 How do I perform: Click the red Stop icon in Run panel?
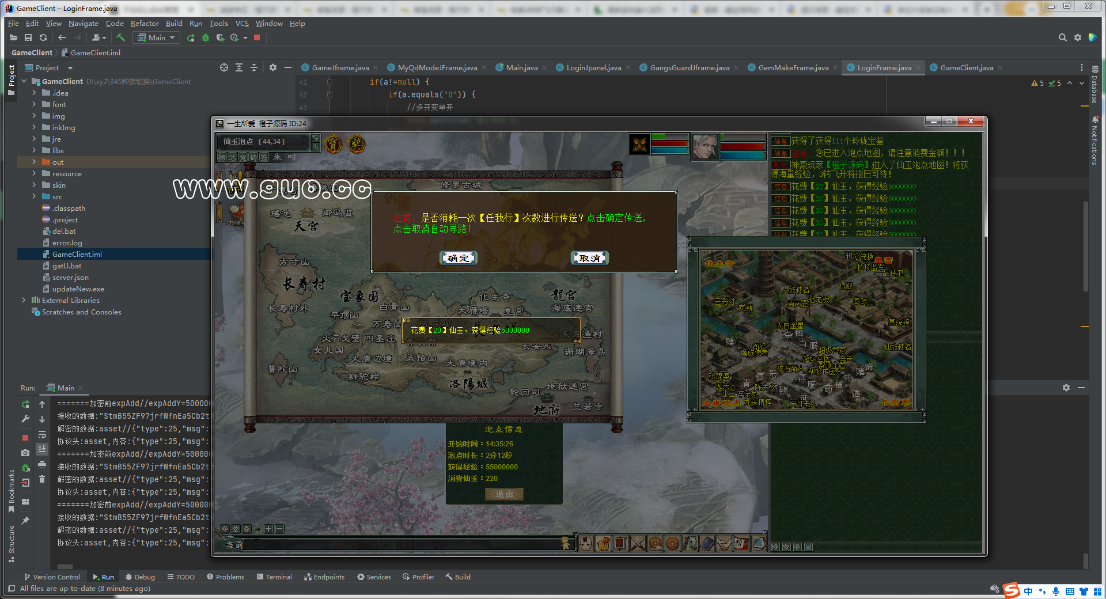tap(25, 438)
